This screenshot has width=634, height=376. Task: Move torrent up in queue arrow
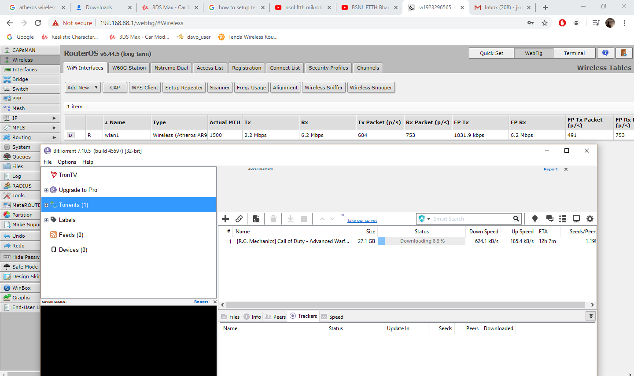(x=322, y=219)
